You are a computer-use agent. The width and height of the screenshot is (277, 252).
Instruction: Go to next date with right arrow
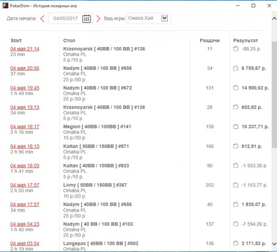[98, 19]
